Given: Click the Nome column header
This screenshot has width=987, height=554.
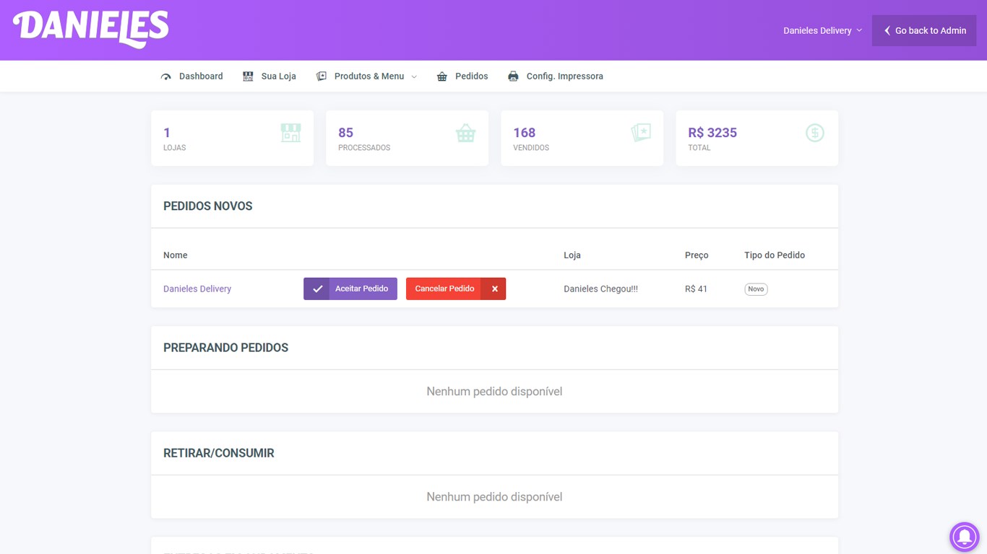Looking at the screenshot, I should (176, 255).
